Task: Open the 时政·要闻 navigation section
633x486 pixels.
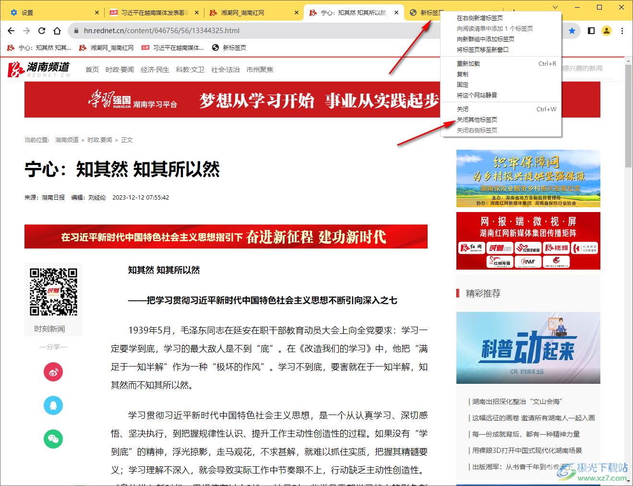Action: click(119, 70)
